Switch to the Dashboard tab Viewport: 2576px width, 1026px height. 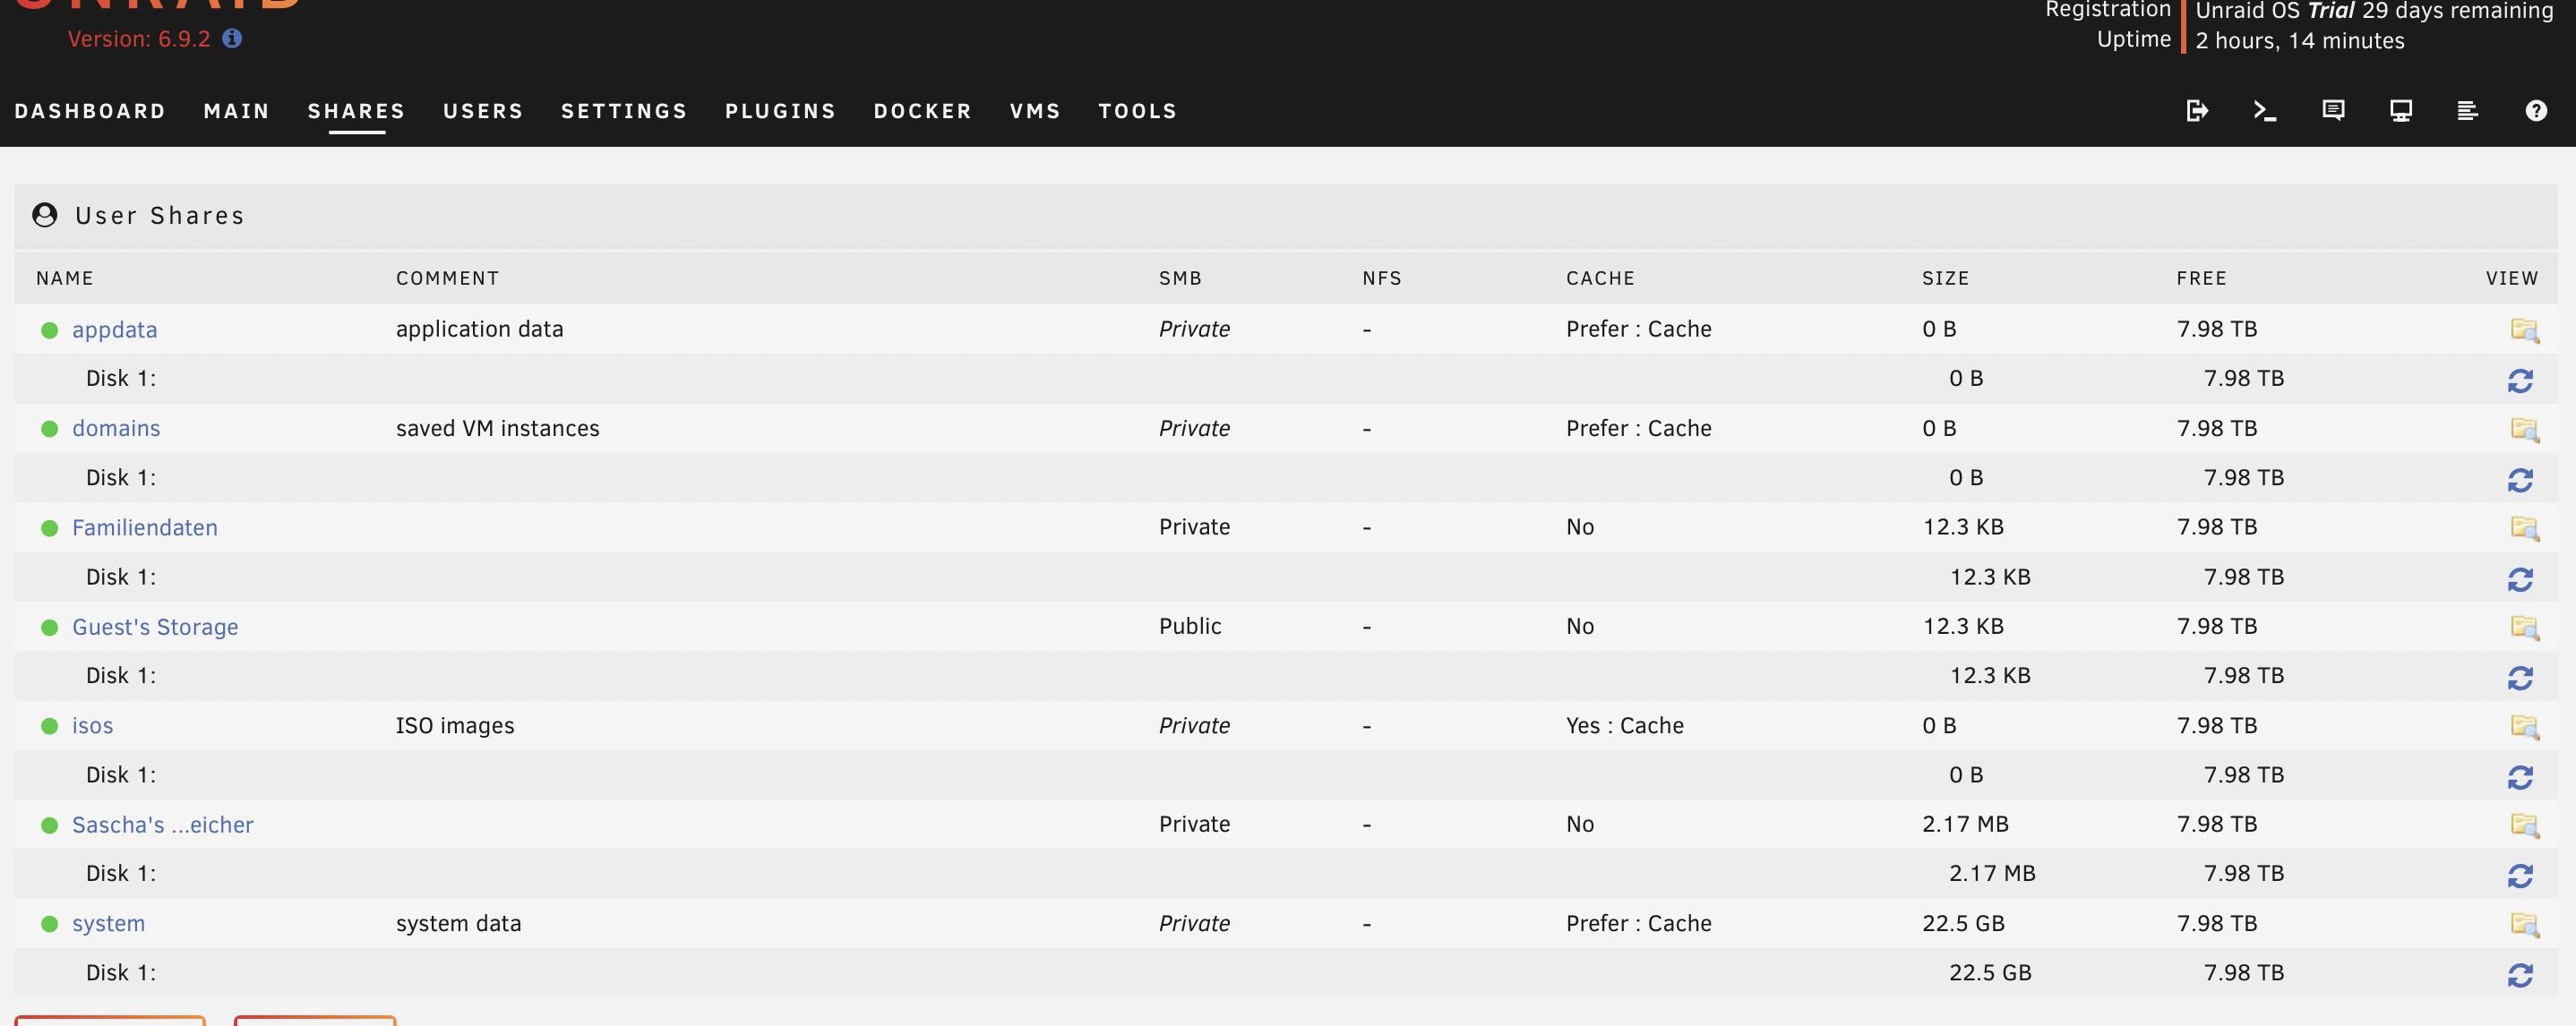coord(90,111)
